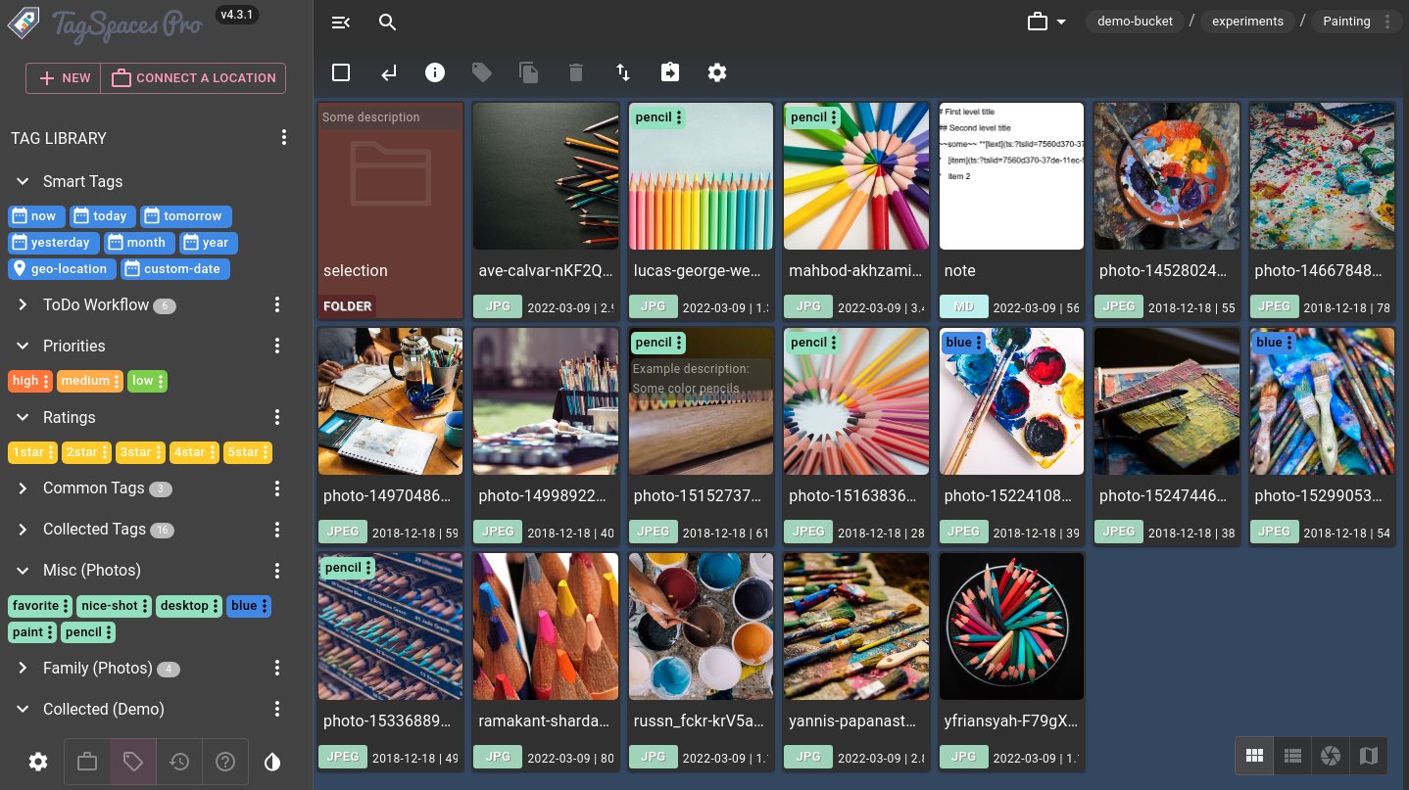
Task: Open the perspective settings gear icon
Action: coord(717,72)
